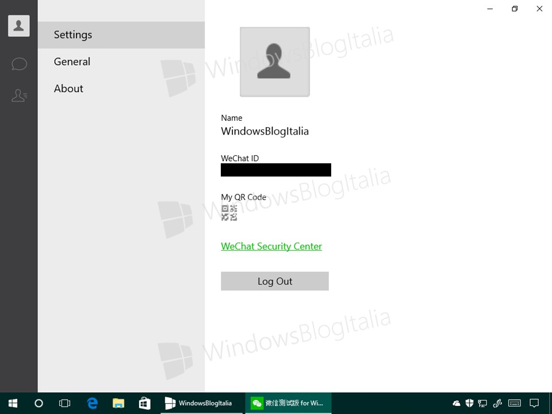This screenshot has height=414, width=552.
Task: Select the Settings menu item
Action: [x=121, y=35]
